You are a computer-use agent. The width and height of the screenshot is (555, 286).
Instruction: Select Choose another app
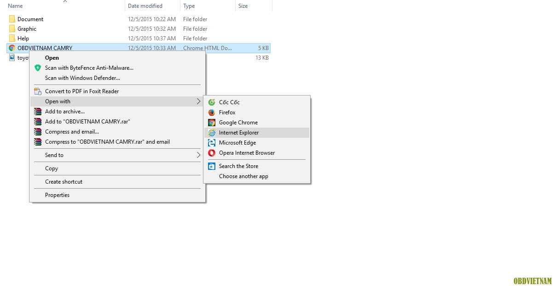click(x=257, y=176)
